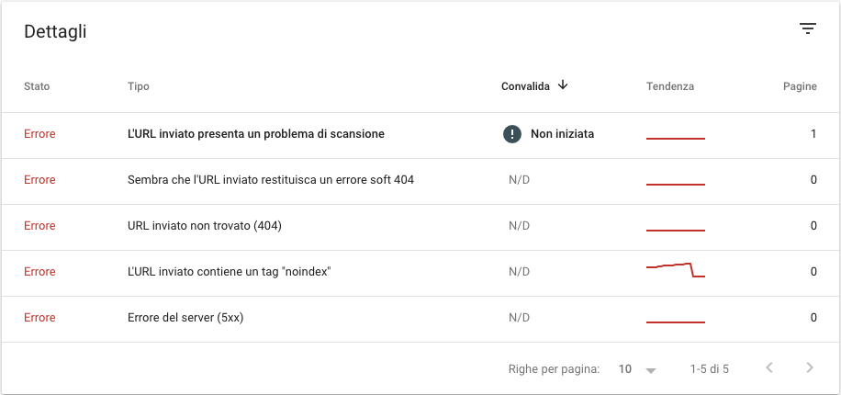Select the rows per page value 10
The width and height of the screenshot is (841, 395).
[x=625, y=369]
